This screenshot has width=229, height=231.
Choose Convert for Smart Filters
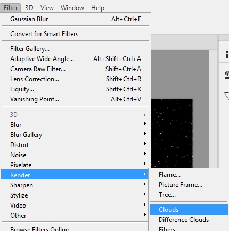[x=76, y=34]
